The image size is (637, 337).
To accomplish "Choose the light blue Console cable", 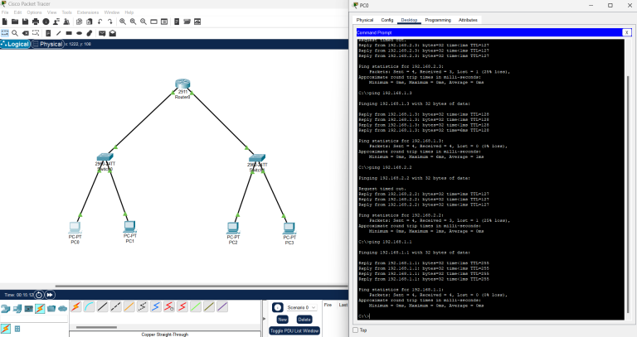I will (90, 306).
